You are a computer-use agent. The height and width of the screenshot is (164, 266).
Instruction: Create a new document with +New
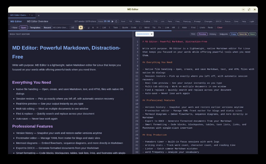pyautogui.click(x=15, y=28)
